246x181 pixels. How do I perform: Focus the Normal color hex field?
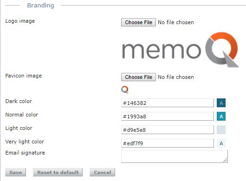168,116
